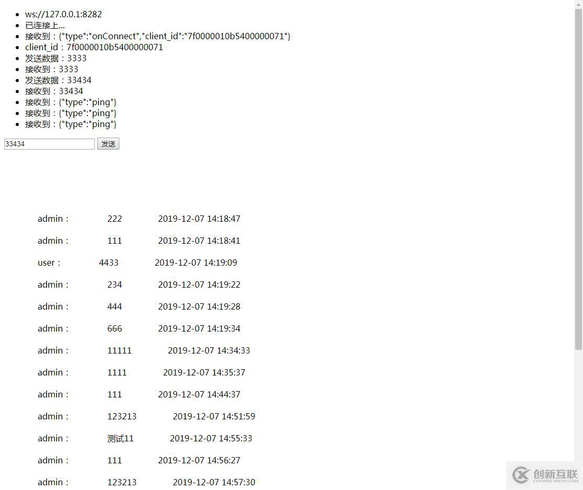Screen dimensions: 583x490
Task: Click the 发送数据：3333 log line
Action: [56, 59]
